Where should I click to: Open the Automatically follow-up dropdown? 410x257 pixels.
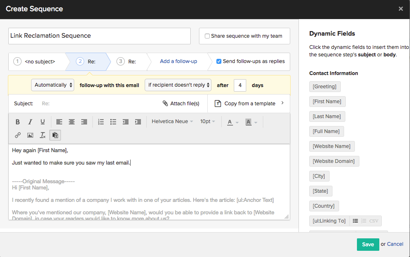click(53, 85)
